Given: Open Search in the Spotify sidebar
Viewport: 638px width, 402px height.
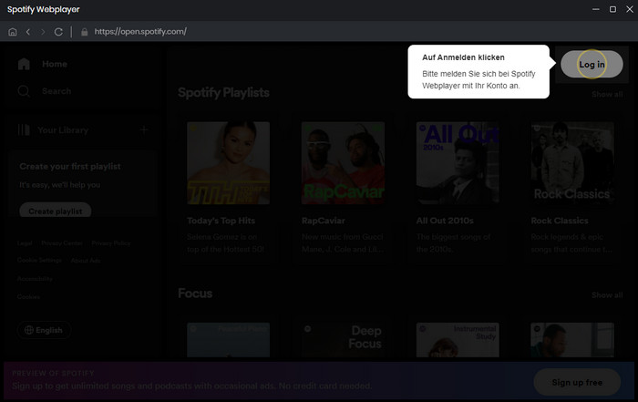Looking at the screenshot, I should tap(57, 91).
